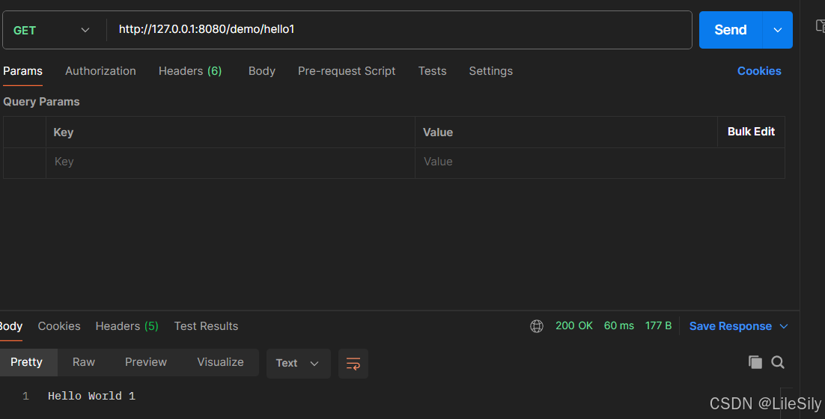The width and height of the screenshot is (825, 419).
Task: Click the Key input field
Action: coord(231,162)
